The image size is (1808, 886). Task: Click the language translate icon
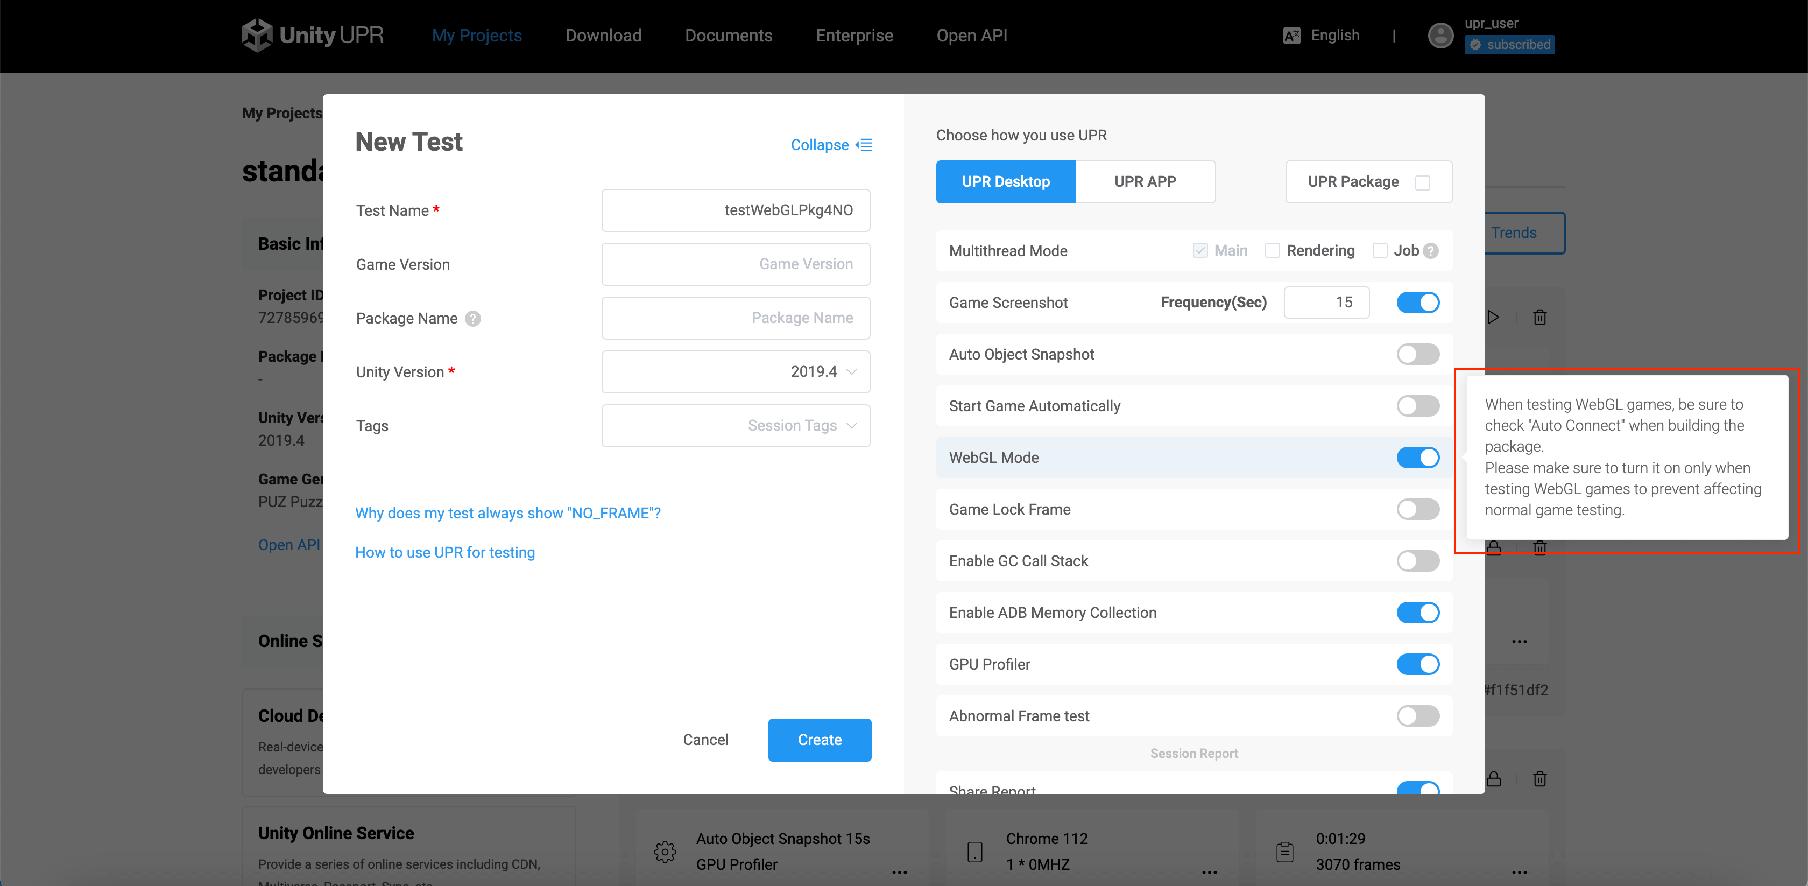(1291, 35)
